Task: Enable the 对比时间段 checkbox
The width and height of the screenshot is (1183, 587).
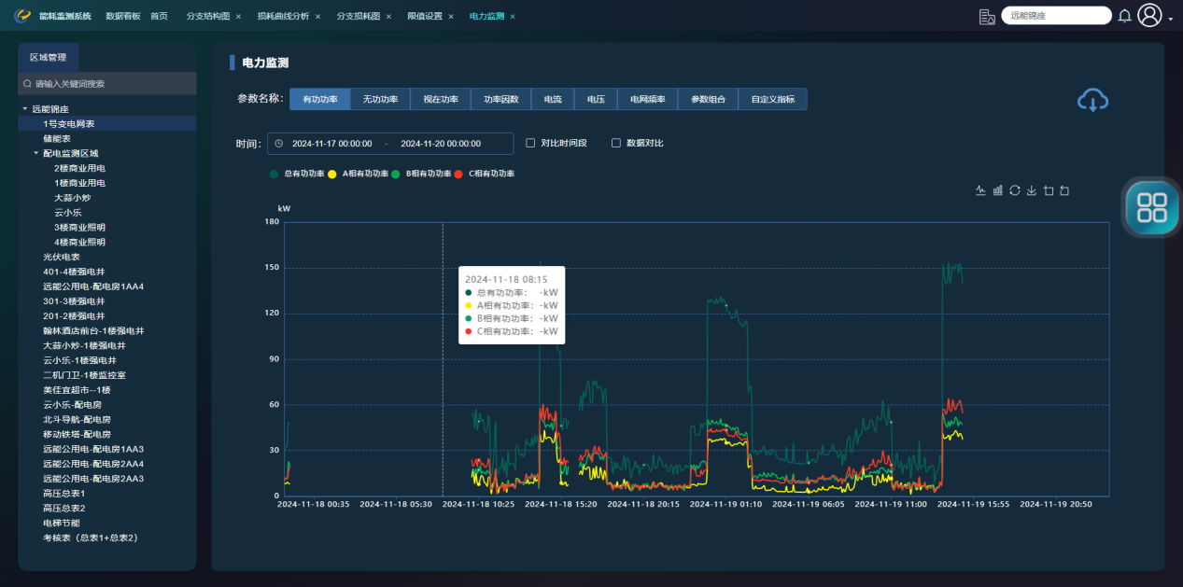Action: click(x=530, y=143)
